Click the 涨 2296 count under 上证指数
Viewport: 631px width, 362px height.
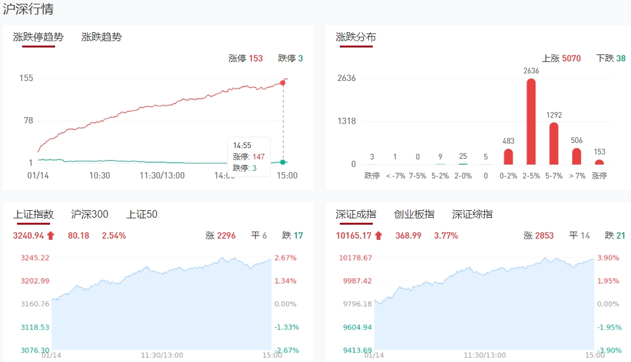pyautogui.click(x=220, y=235)
